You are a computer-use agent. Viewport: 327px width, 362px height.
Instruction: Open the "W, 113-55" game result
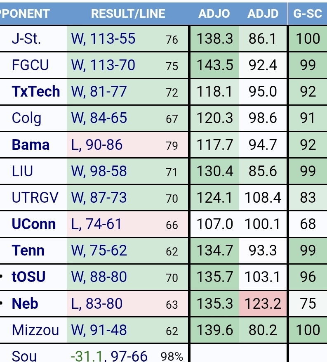point(103,39)
